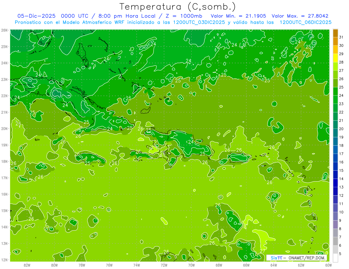Click the 68W longitude axis label

219,265
